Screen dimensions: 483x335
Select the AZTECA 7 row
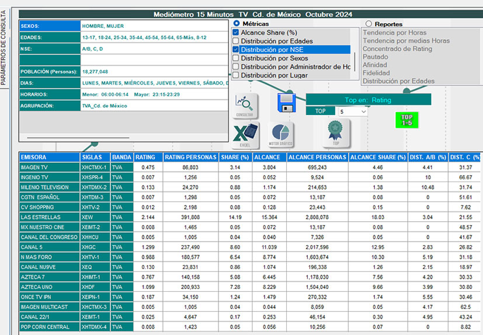pos(249,277)
